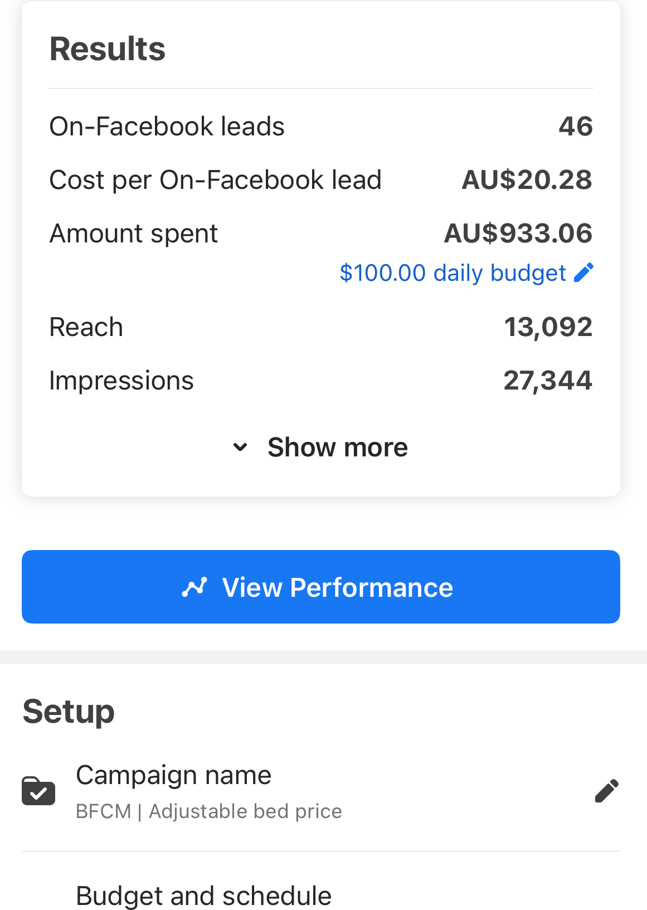Click the performance graph icon in the blue button
Image resolution: width=647 pixels, height=910 pixels.
pos(194,587)
